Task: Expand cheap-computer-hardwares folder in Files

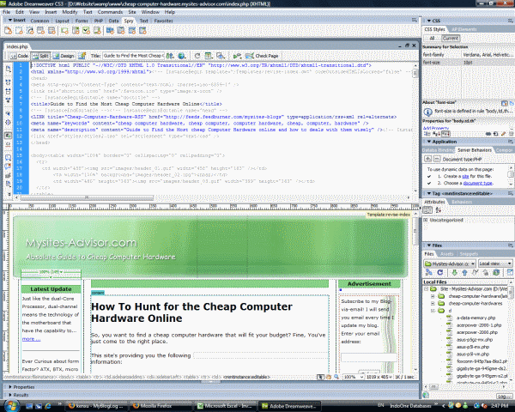Action: tap(434, 305)
